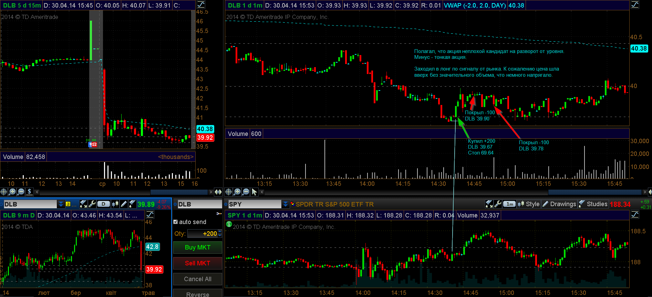Click the 42.8 price bubble on DLB daily axis

point(152,247)
